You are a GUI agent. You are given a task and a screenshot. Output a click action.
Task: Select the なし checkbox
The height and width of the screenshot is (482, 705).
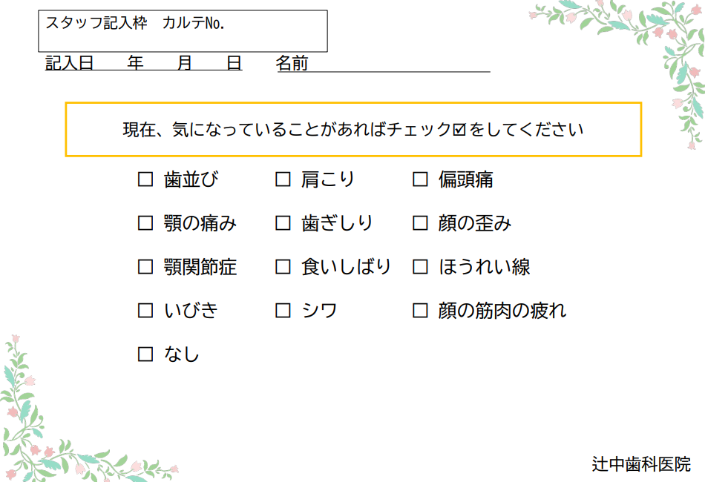tap(145, 354)
